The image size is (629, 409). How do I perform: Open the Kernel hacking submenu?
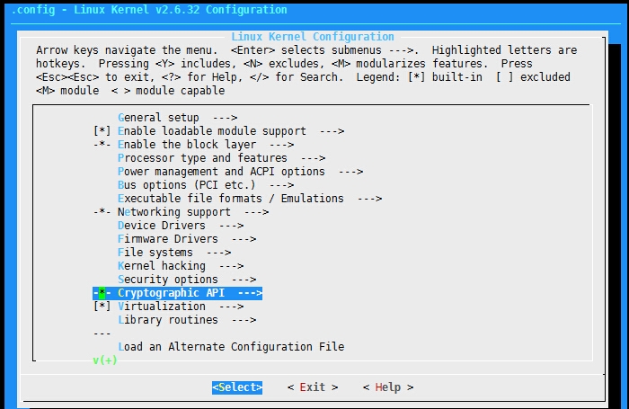[181, 266]
